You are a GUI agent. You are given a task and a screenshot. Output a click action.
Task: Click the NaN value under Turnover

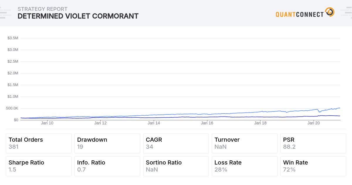(221, 147)
